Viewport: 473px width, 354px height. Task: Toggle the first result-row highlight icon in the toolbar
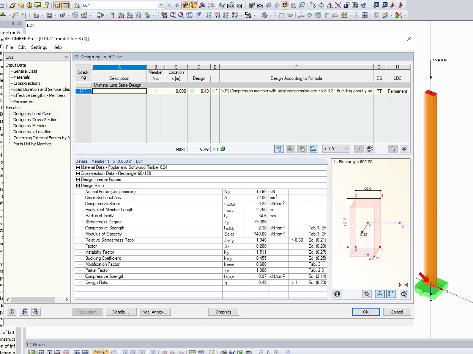tap(279, 149)
